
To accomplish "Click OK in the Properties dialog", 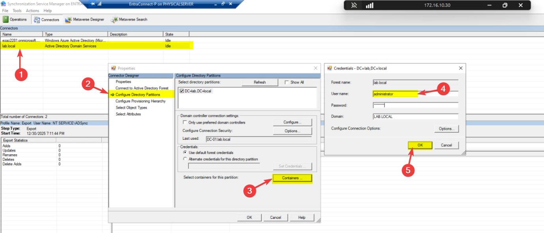I will click(x=249, y=217).
